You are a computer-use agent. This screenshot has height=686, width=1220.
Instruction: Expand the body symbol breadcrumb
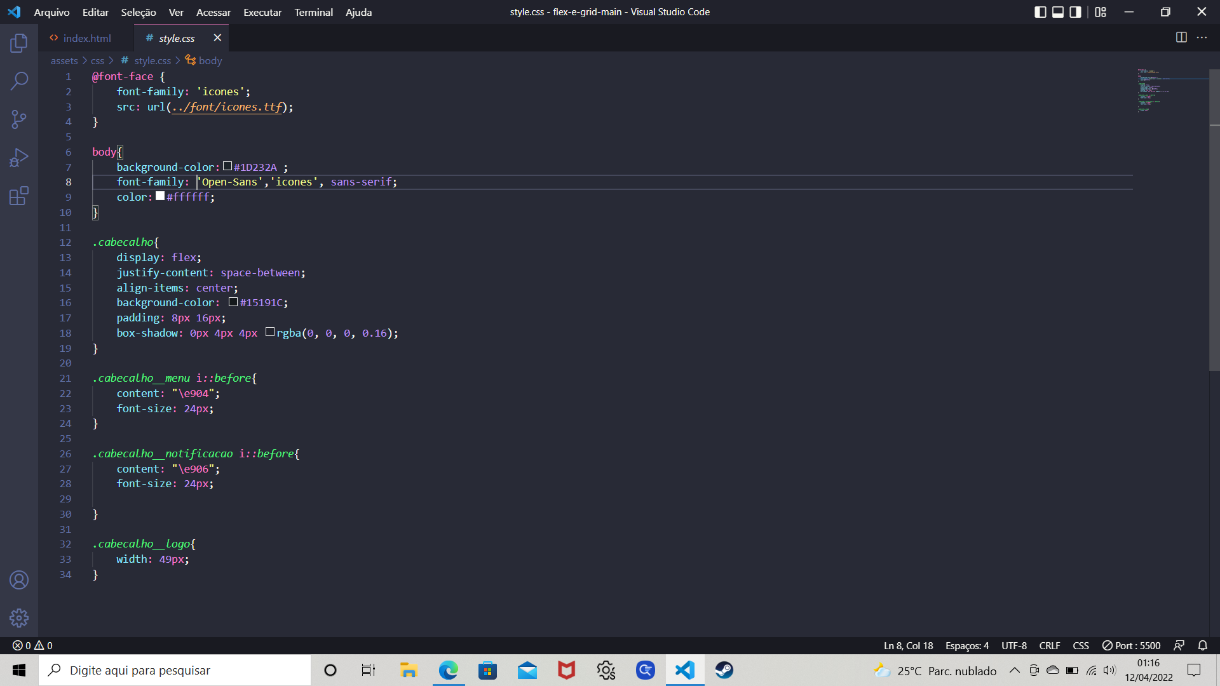coord(203,60)
